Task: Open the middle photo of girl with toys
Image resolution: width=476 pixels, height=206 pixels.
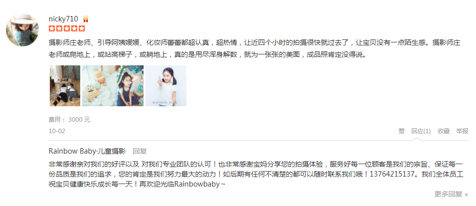Action: (x=113, y=86)
